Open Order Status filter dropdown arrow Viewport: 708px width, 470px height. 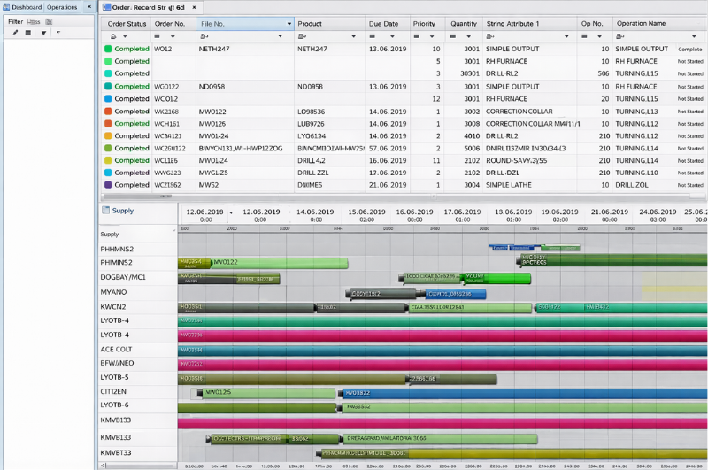coord(125,36)
